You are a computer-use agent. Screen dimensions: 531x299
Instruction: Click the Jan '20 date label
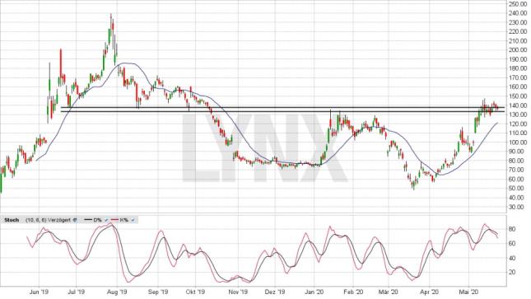[314, 292]
